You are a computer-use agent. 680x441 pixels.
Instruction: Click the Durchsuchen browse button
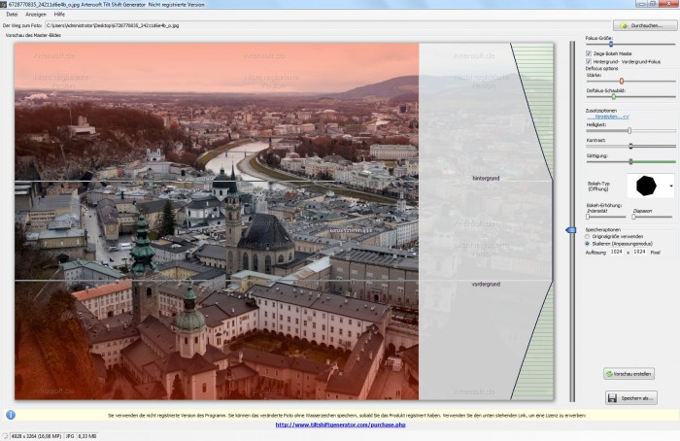[x=645, y=25]
